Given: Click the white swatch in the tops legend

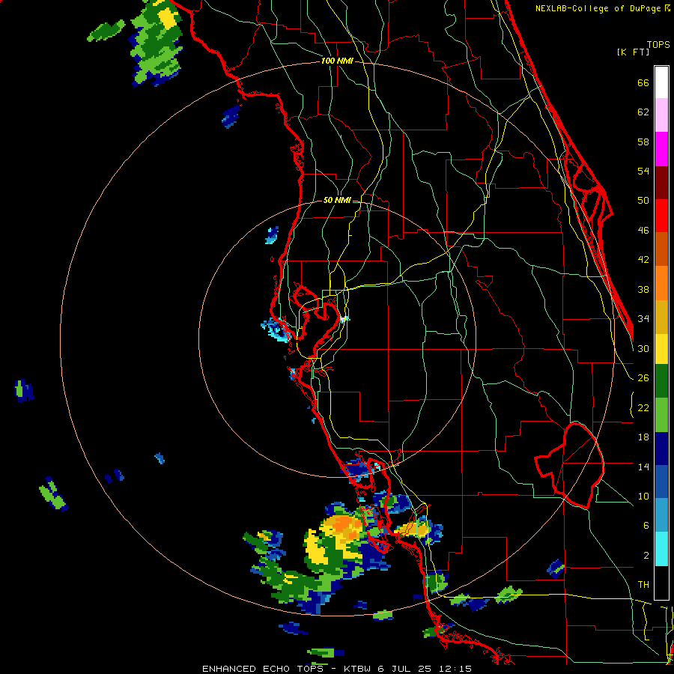Looking at the screenshot, I should pos(661,82).
